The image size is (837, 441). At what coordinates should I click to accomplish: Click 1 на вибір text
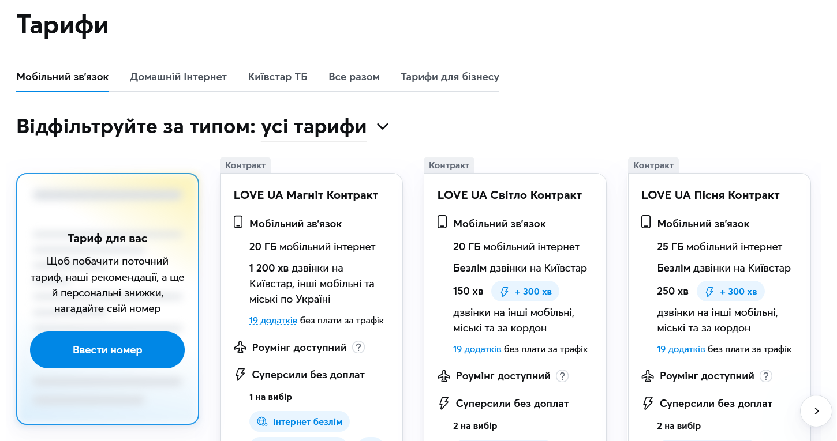(x=271, y=397)
